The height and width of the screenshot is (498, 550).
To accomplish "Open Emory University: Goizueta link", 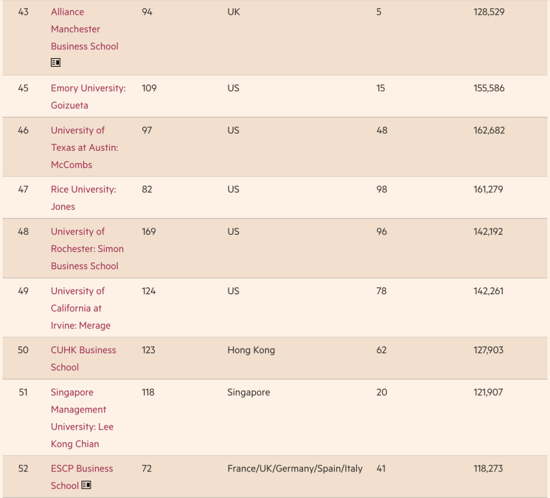I will click(x=89, y=96).
